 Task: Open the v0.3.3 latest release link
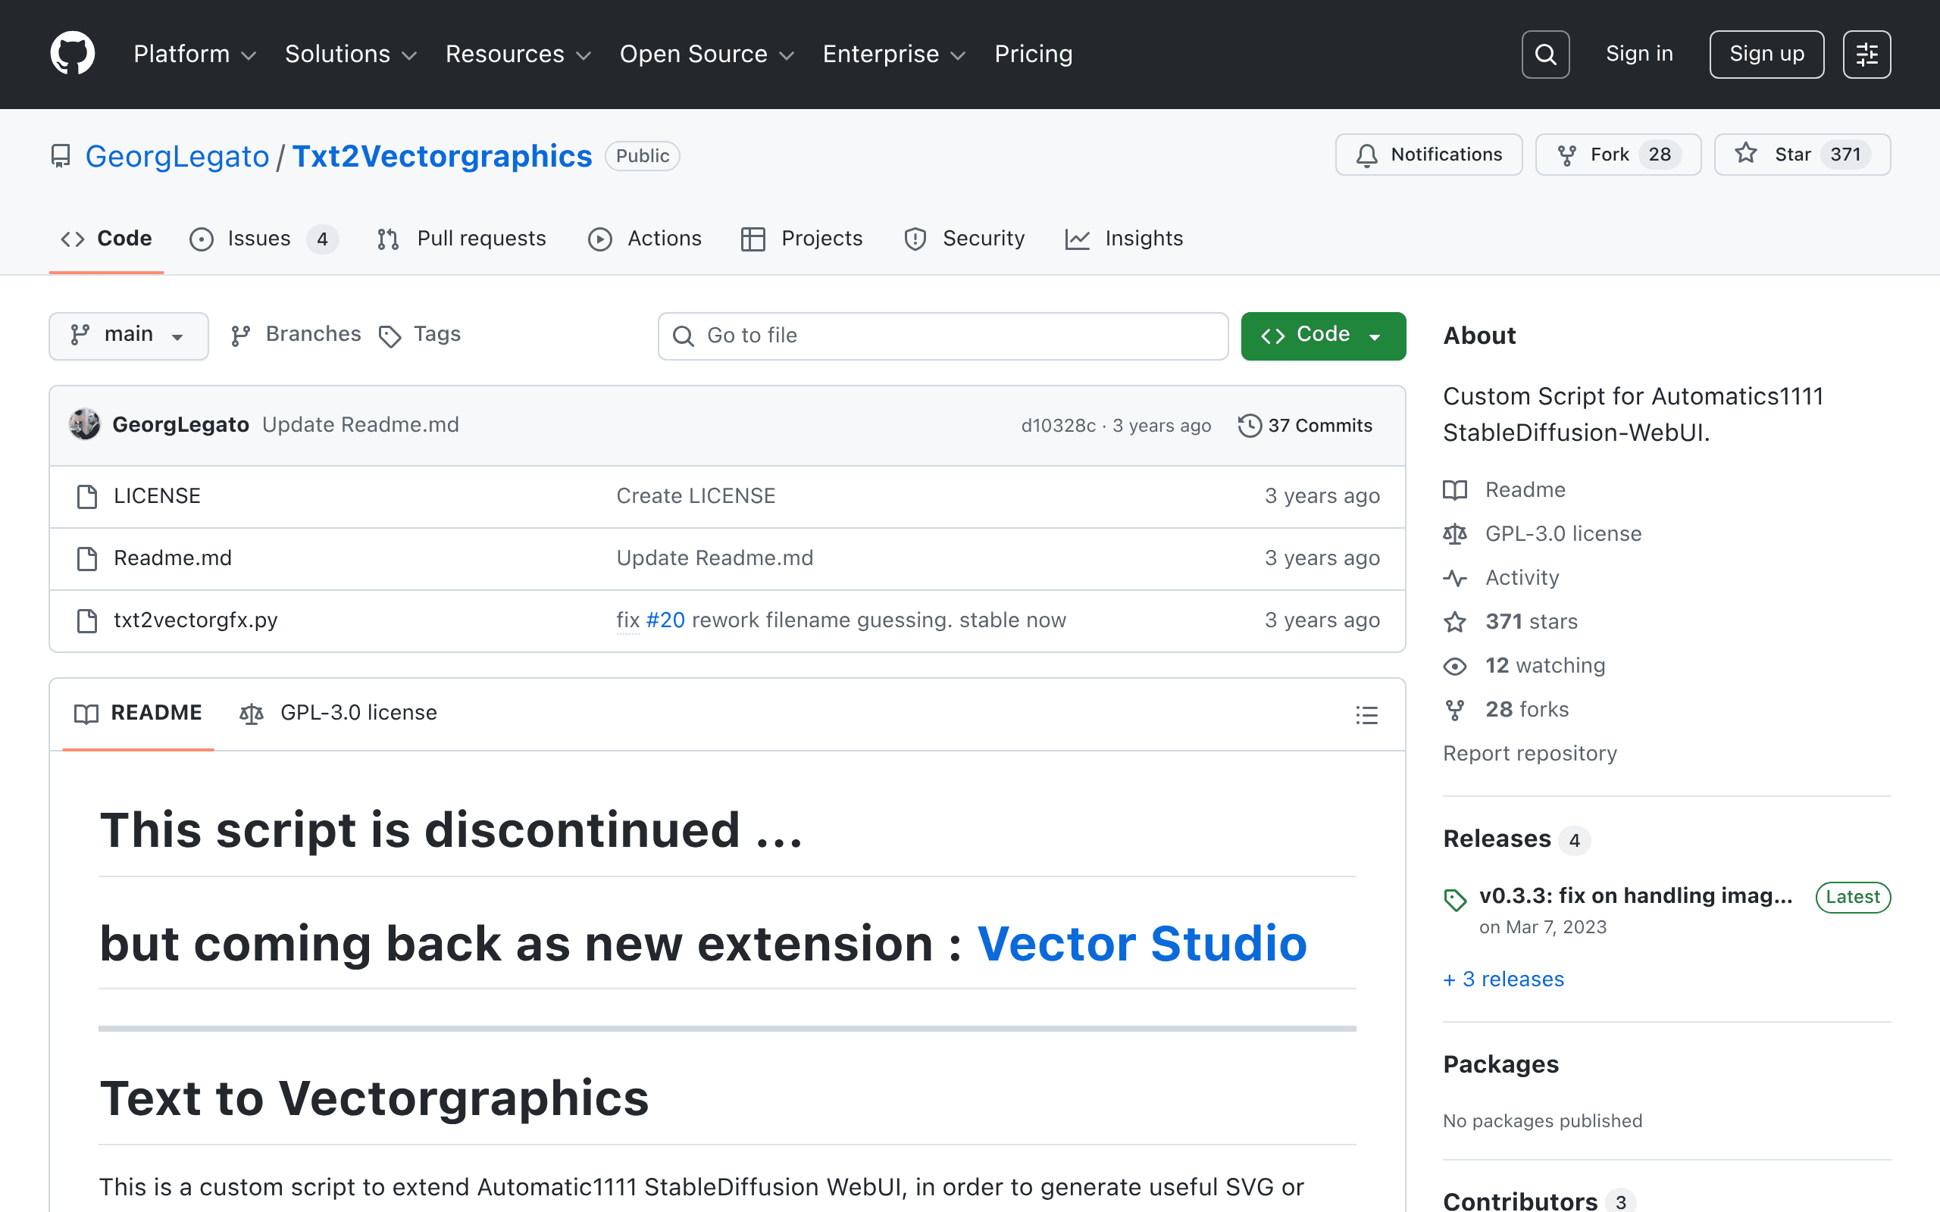[1635, 896]
